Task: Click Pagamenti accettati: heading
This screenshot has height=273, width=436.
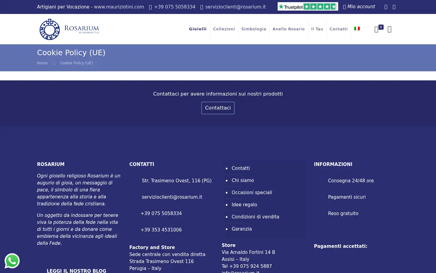Action: point(341,246)
